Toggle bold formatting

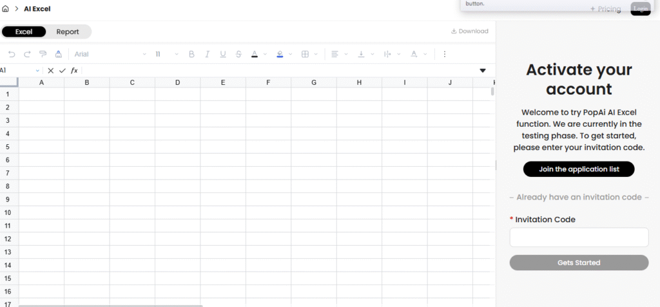coord(191,54)
